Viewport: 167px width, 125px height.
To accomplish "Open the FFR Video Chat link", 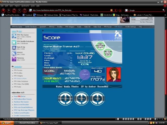I will pyautogui.click(x=22, y=84).
